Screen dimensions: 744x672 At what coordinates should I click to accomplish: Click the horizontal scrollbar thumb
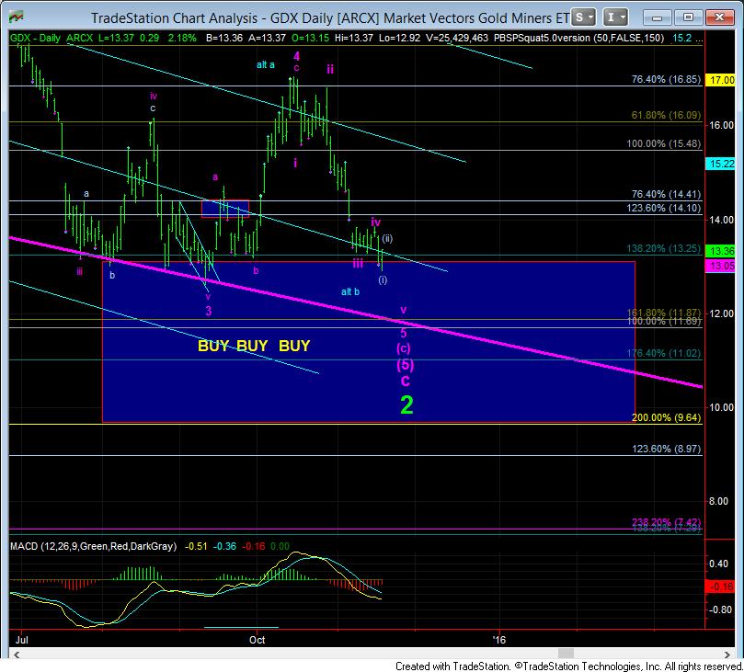click(x=566, y=654)
